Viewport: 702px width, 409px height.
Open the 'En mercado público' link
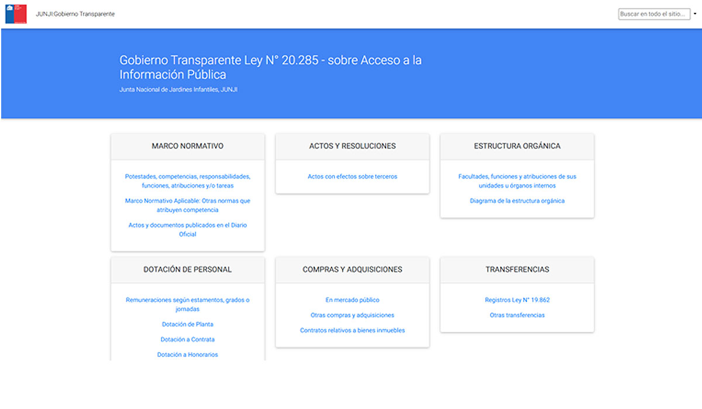coord(352,300)
